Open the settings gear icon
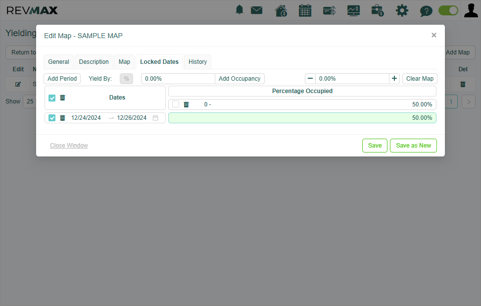This screenshot has height=306, width=481. [402, 11]
